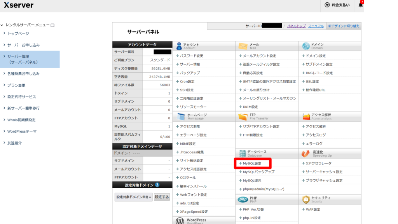Open Xアクセラレータ
The height and width of the screenshot is (224, 398).
pyautogui.click(x=319, y=163)
